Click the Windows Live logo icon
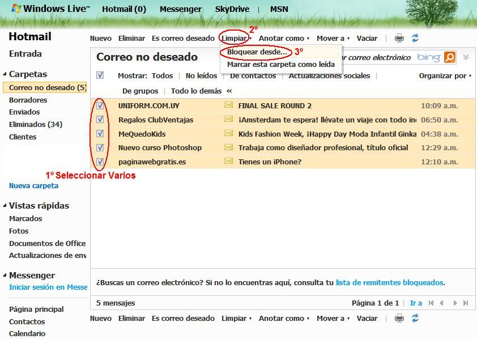 pos(16,8)
